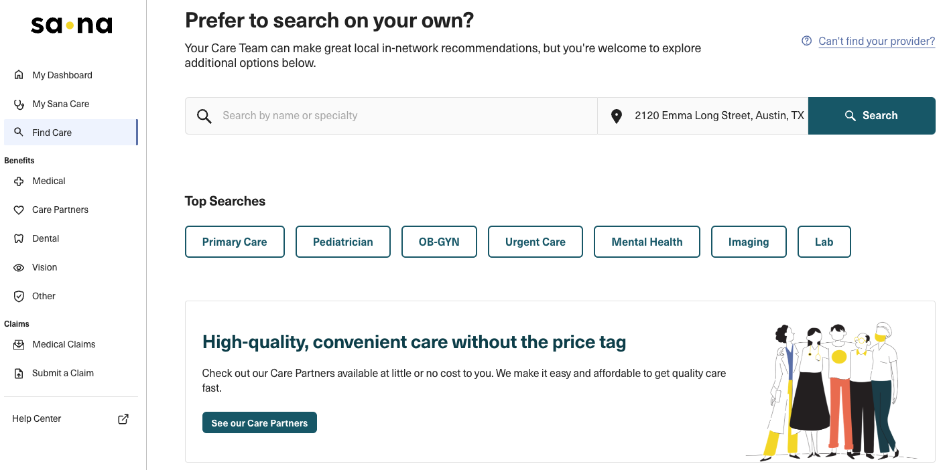Click the Submit a Claim document icon
This screenshot has height=470, width=945.
pos(19,373)
